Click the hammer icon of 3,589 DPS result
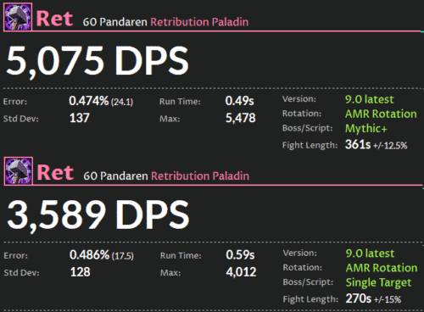 [x=19, y=171]
